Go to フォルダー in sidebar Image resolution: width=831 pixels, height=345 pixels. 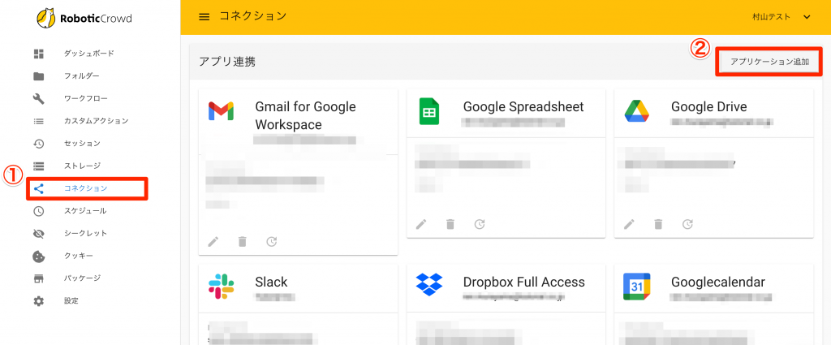pos(82,75)
